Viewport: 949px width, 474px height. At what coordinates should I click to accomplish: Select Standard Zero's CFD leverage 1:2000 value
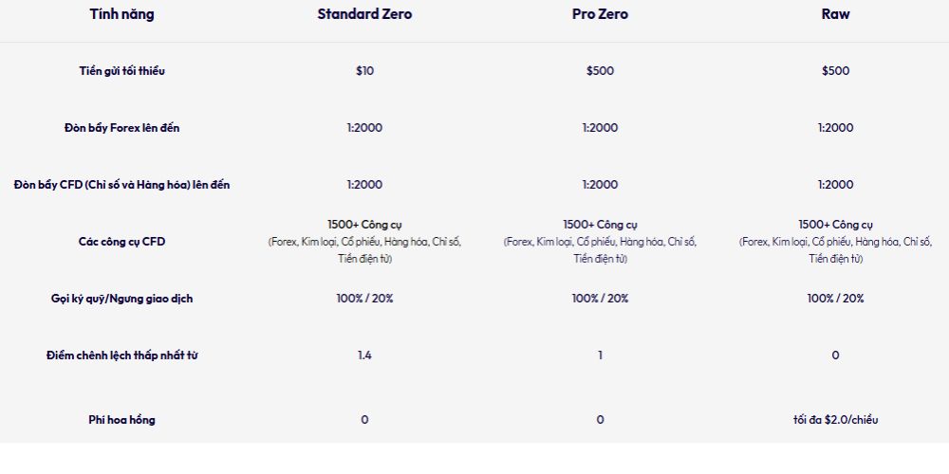[364, 185]
